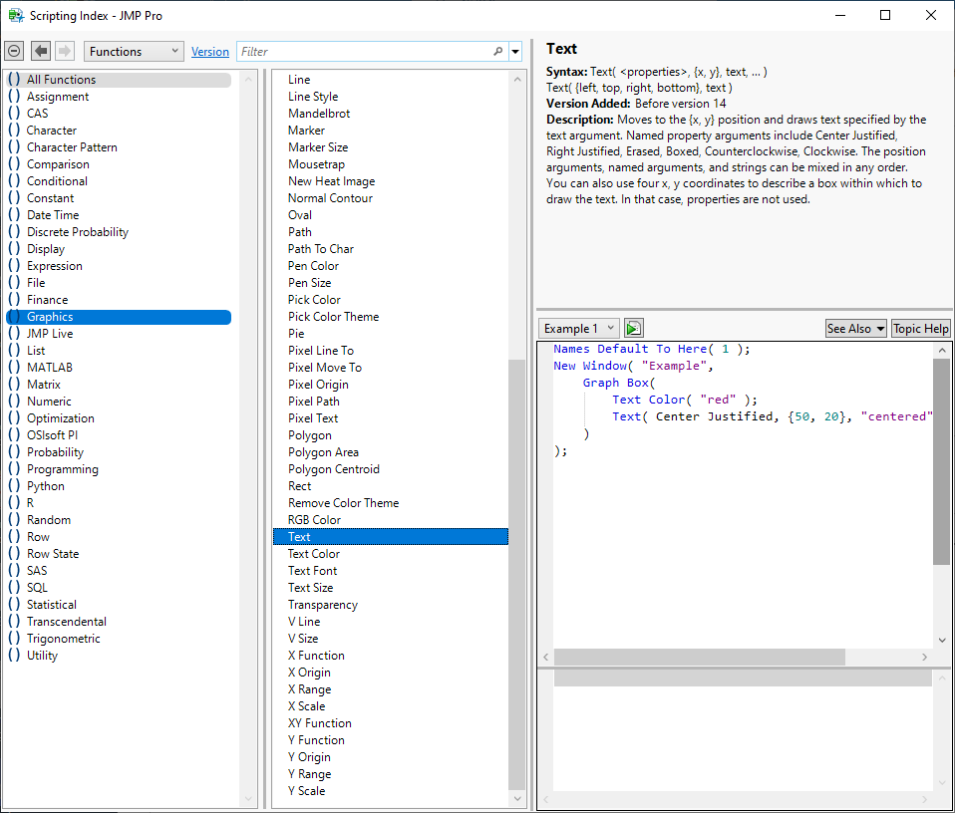Open Topic Help
The height and width of the screenshot is (813, 955).
coord(919,327)
